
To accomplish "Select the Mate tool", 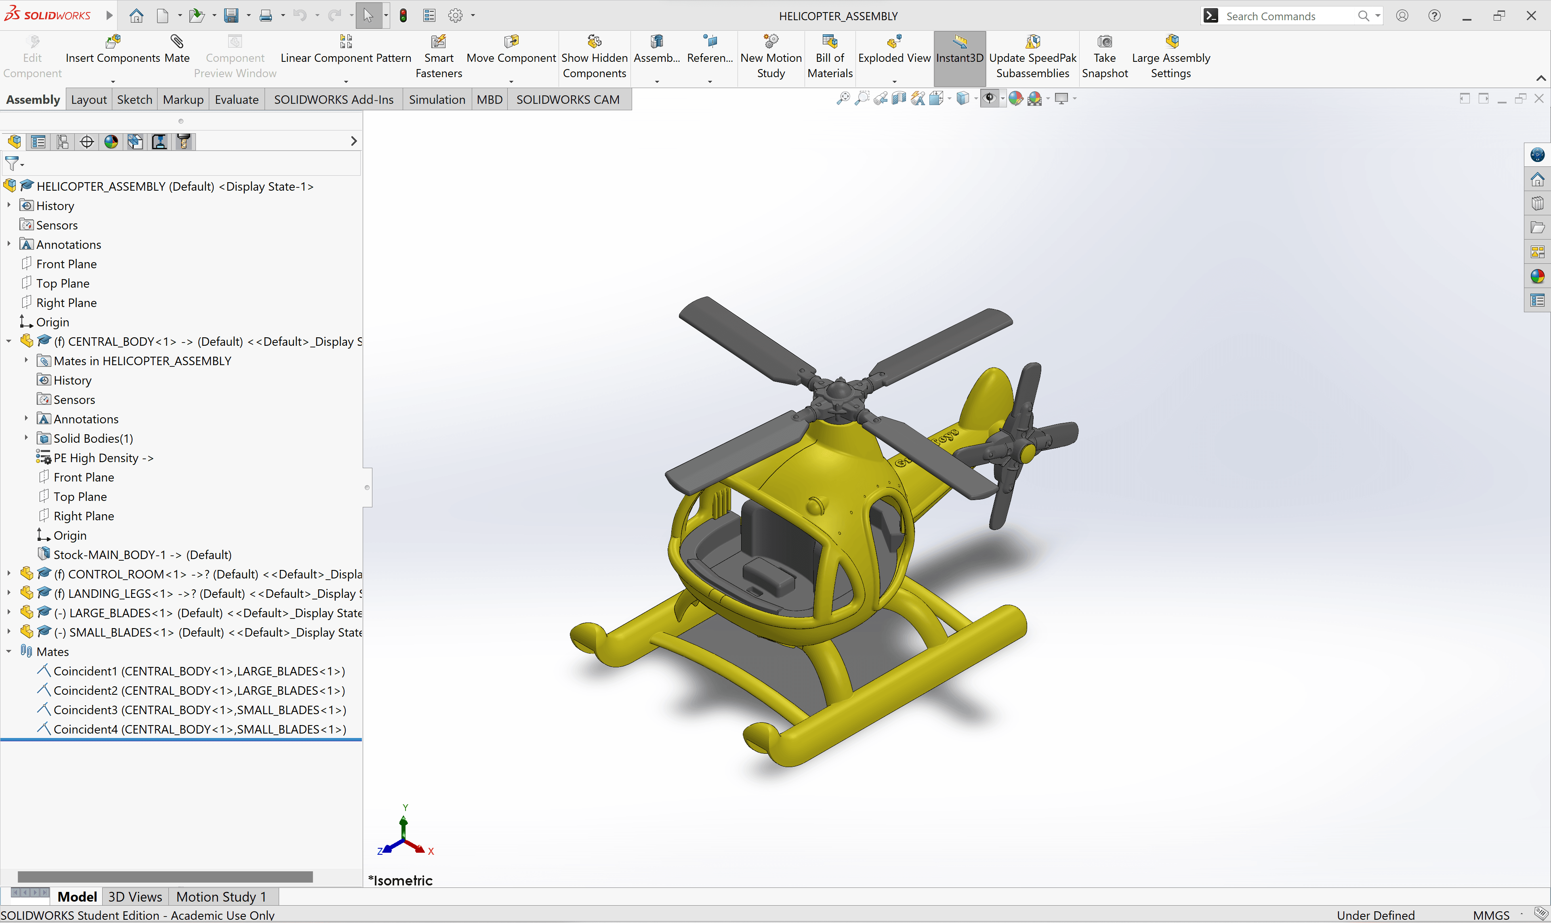I will pos(177,50).
